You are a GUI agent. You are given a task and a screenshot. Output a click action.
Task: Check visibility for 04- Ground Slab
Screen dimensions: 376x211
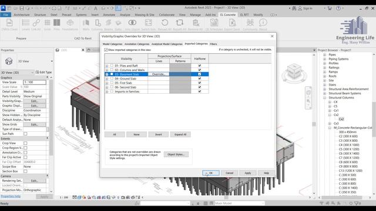(x=112, y=79)
